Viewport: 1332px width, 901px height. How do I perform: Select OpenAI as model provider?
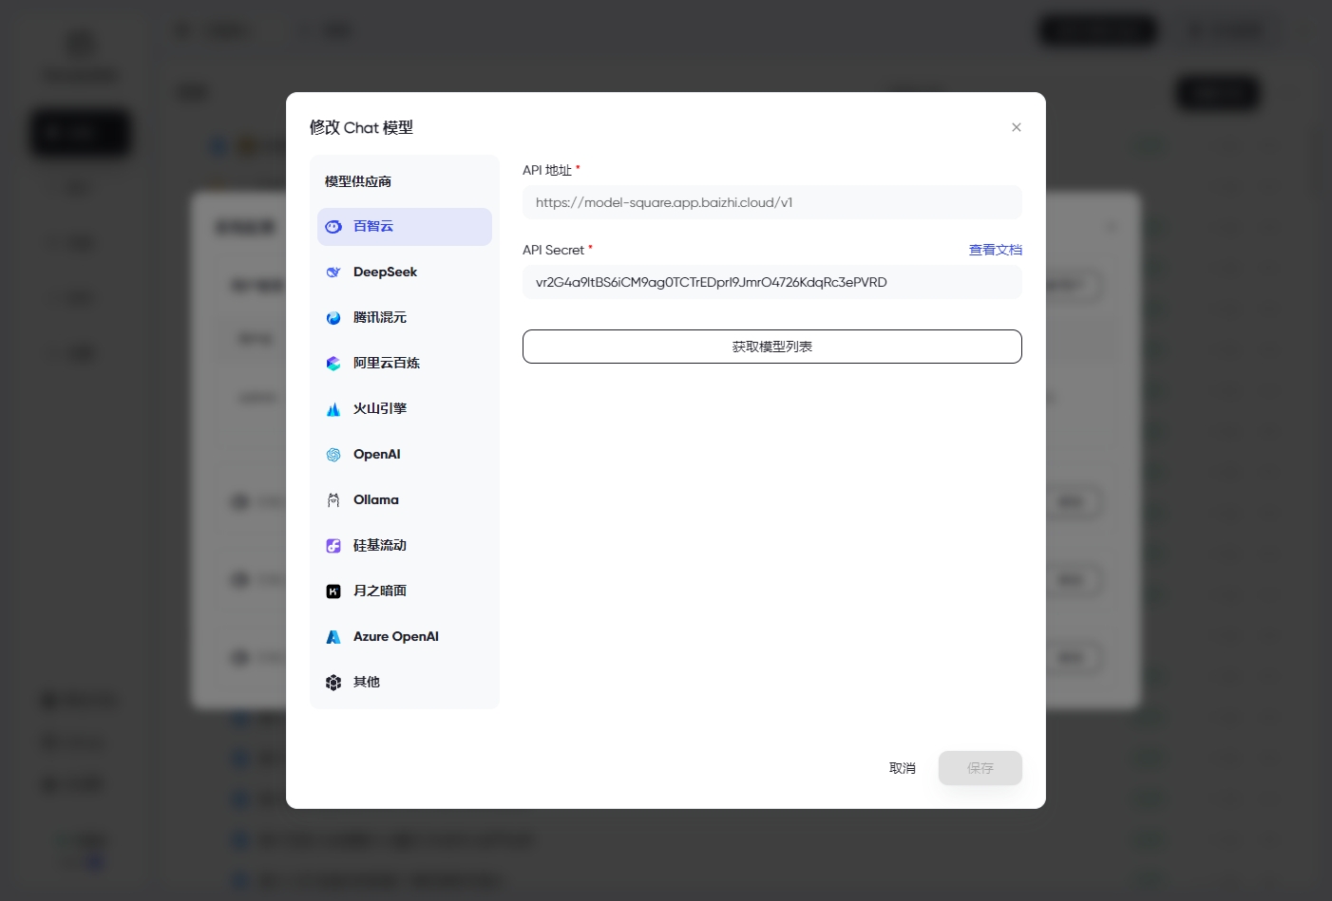click(x=405, y=455)
